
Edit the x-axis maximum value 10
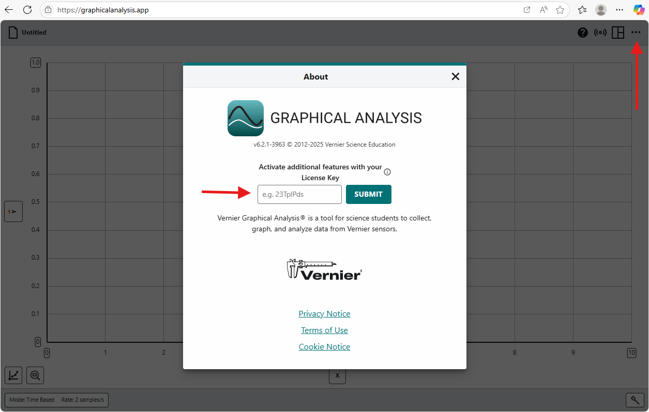(631, 353)
